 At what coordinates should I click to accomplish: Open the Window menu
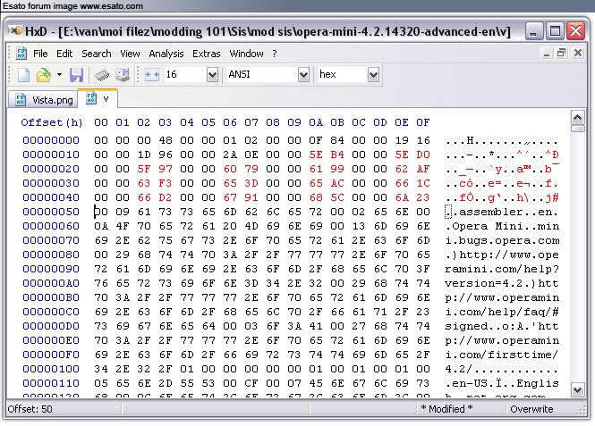tap(246, 54)
